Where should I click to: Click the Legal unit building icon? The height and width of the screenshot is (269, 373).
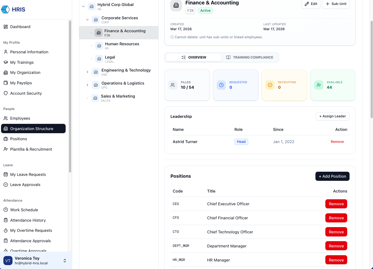(x=99, y=59)
